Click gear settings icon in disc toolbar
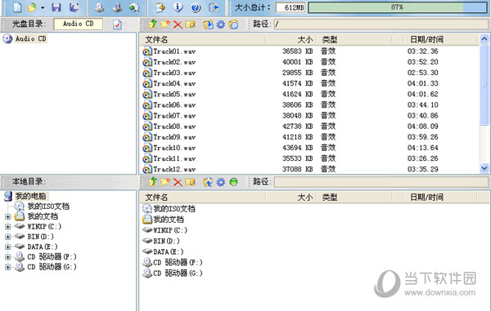Screen dimensions: 491x311 point(221,24)
